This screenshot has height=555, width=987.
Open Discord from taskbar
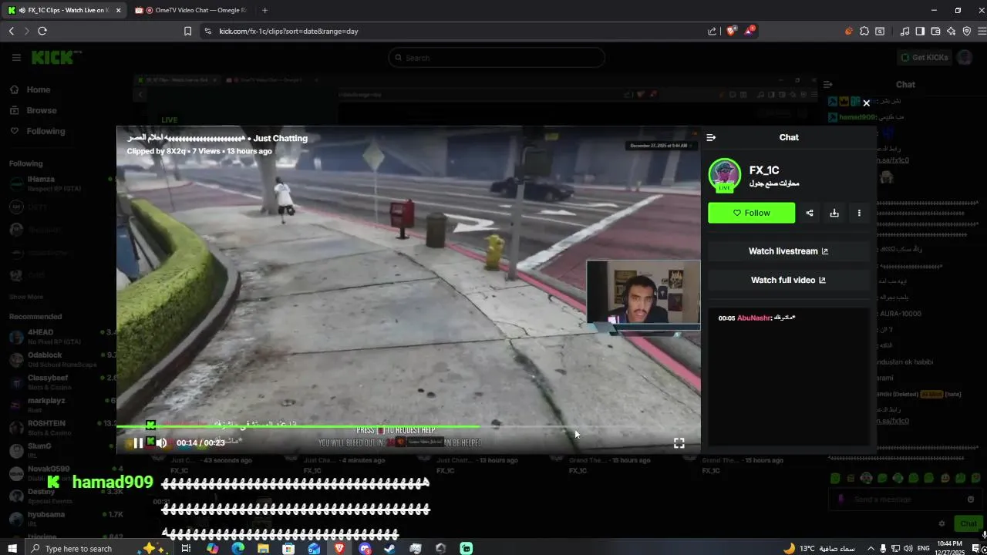tap(365, 548)
